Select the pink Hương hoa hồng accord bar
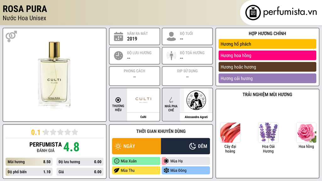The image size is (322, 181). [267, 55]
